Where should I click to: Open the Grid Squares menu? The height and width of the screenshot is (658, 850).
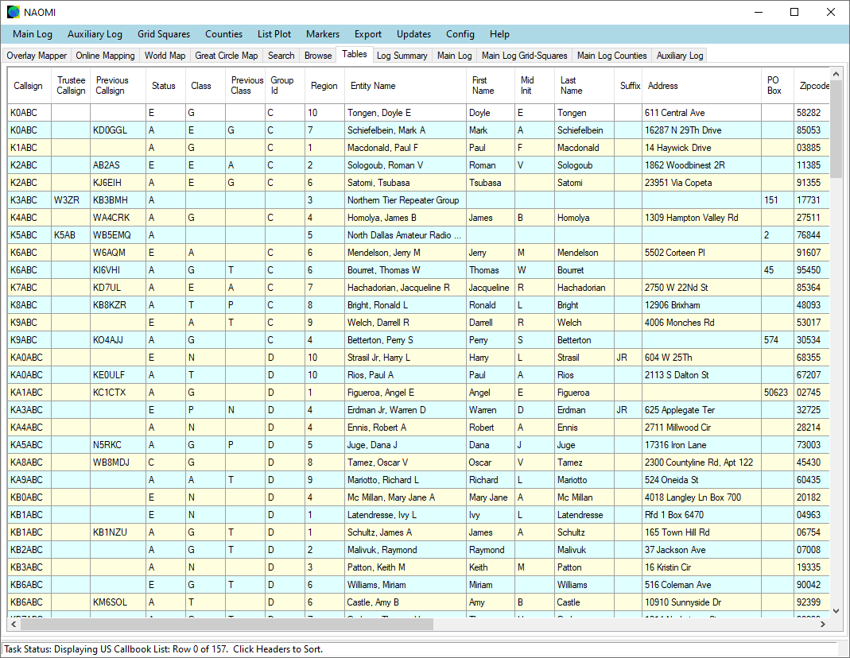pos(164,34)
